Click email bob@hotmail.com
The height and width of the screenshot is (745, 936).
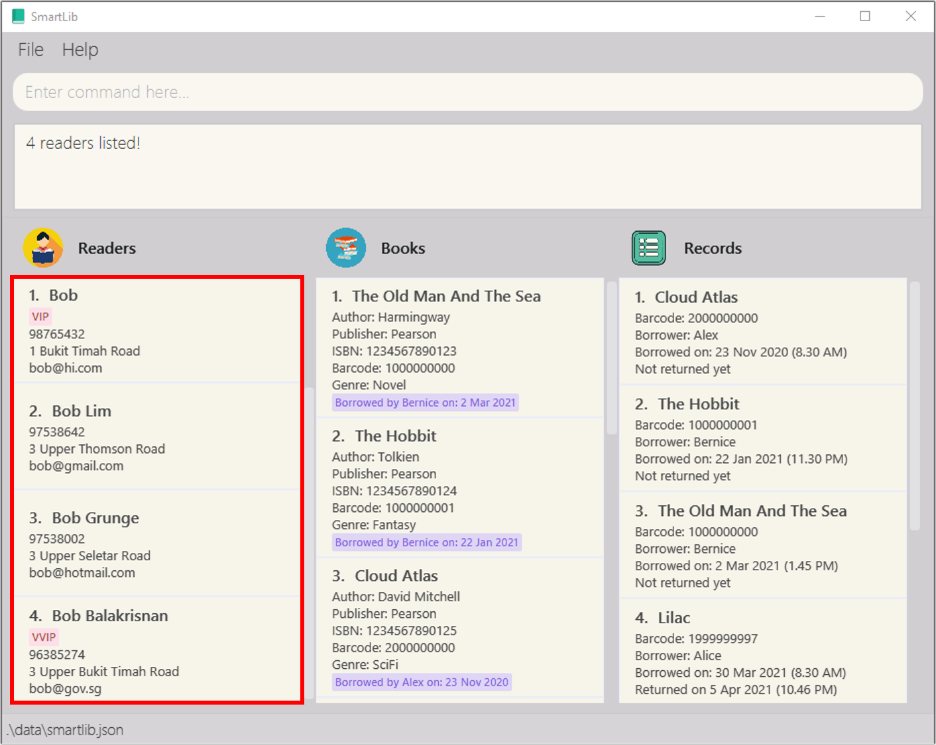pyautogui.click(x=82, y=573)
